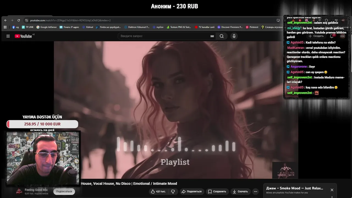Viewport: 352px width, 198px height.
Task: Open the myGov bookmark
Action: pos(158,27)
